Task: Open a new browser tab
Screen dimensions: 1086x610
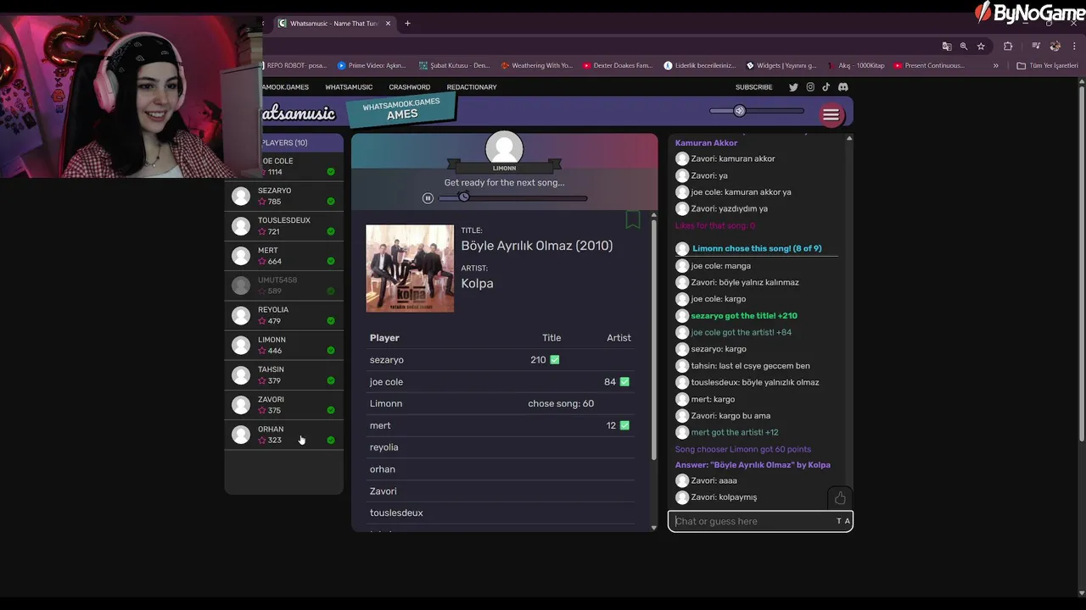Action: tap(407, 24)
